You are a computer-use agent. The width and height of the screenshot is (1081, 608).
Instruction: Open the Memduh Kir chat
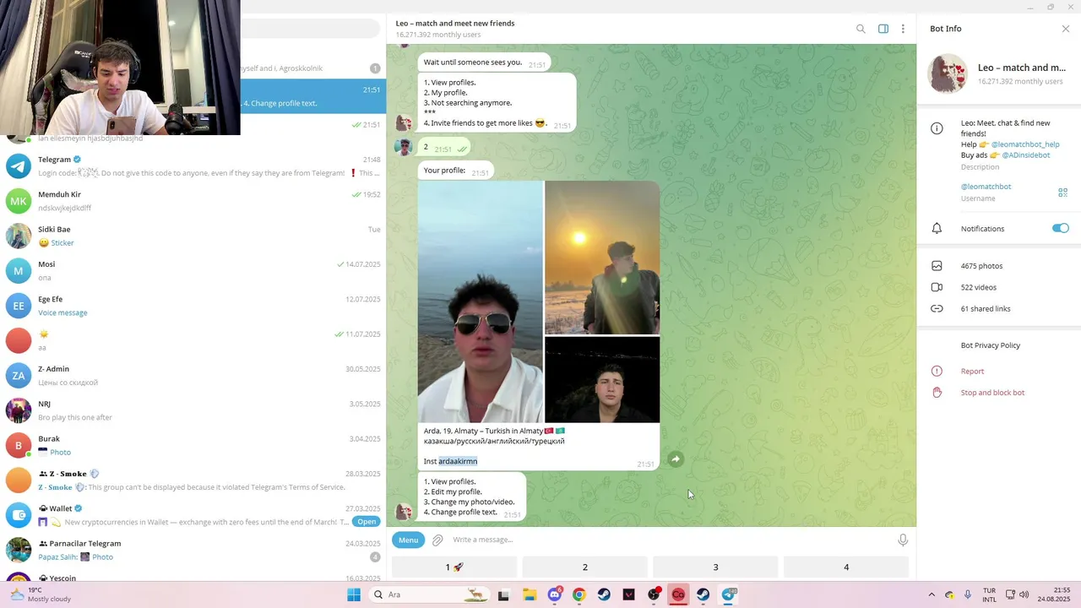click(x=193, y=201)
